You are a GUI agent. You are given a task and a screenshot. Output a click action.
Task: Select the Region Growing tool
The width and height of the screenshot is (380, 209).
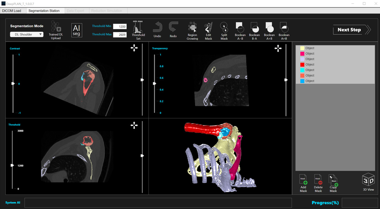[x=192, y=31]
